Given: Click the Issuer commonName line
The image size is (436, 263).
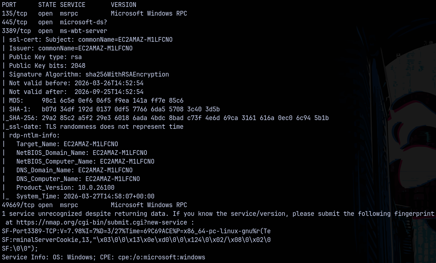Looking at the screenshot, I should [x=71, y=48].
